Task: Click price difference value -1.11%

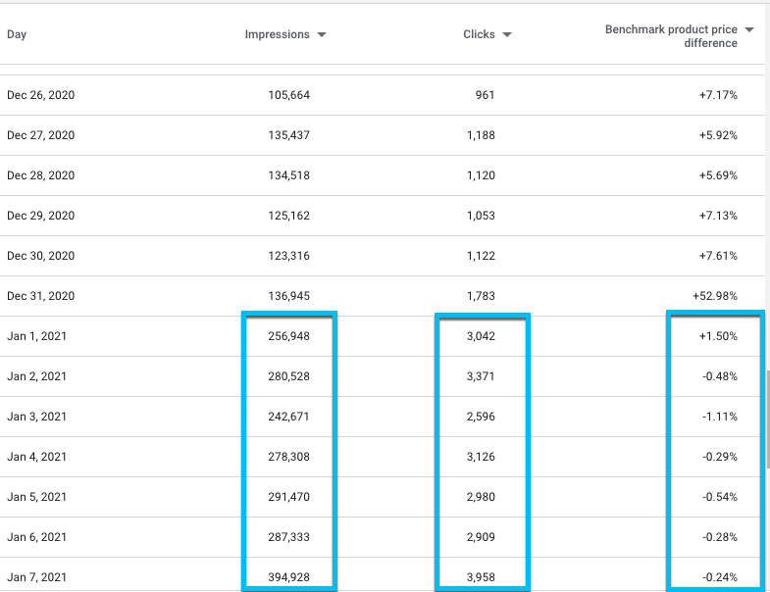Action: click(720, 417)
